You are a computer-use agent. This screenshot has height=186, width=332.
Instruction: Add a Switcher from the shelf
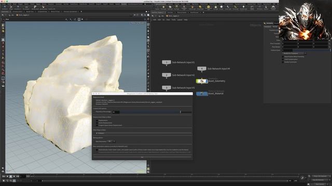click(x=266, y=7)
